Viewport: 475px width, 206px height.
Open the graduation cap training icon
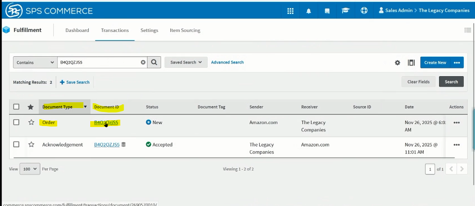pos(345,11)
